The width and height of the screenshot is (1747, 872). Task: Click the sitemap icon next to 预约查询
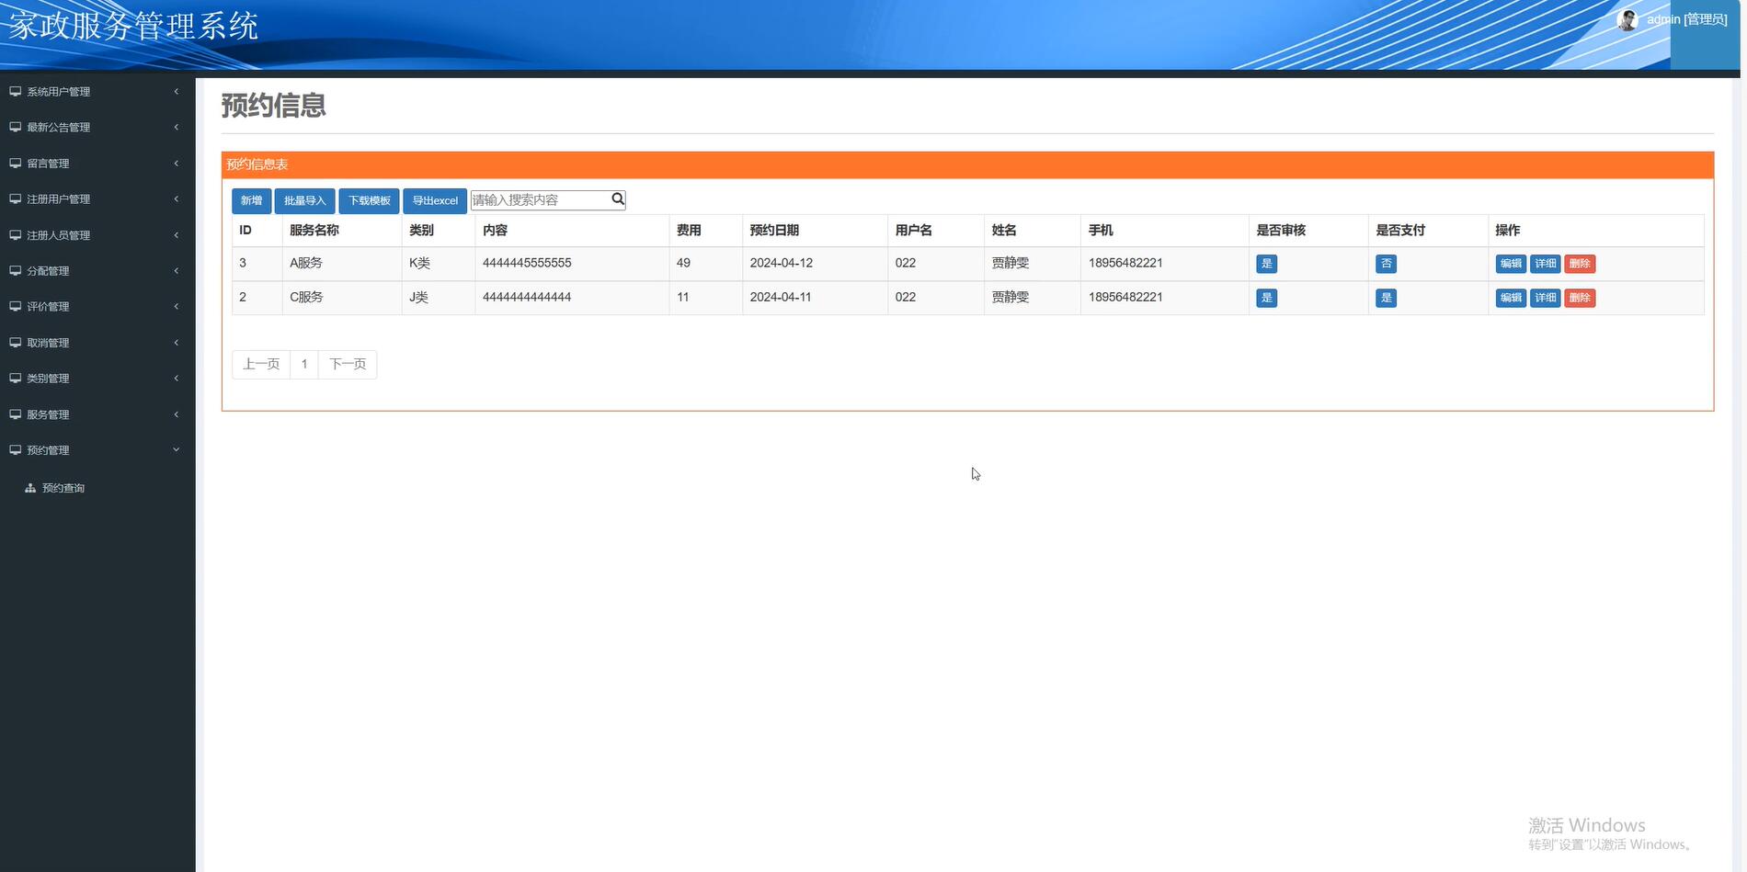30,488
